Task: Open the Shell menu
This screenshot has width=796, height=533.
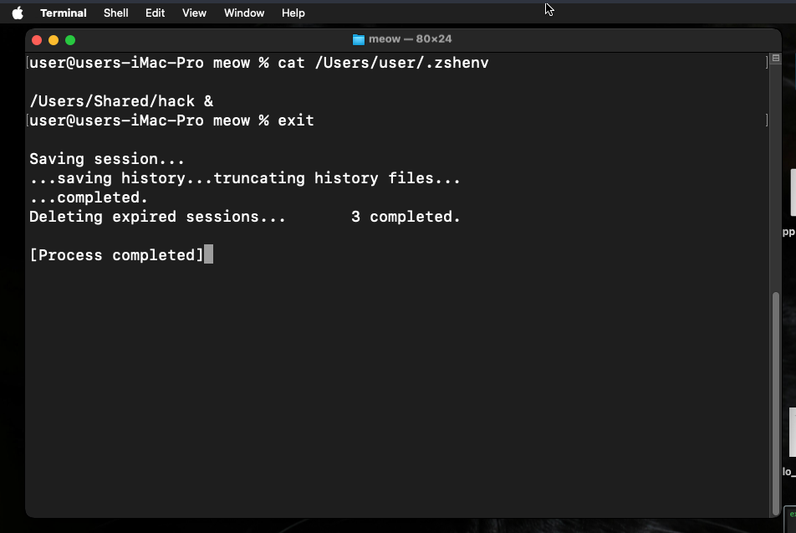Action: pyautogui.click(x=115, y=13)
